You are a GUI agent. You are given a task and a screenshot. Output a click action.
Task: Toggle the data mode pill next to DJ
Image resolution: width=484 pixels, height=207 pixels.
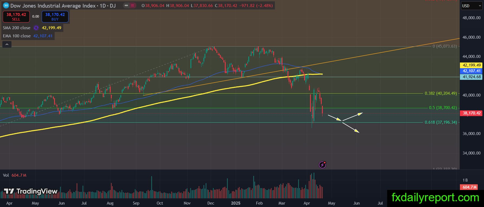coord(129,5)
